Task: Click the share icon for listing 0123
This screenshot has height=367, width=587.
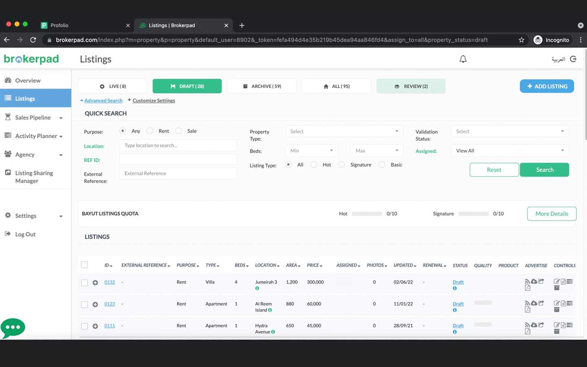Action: click(541, 303)
